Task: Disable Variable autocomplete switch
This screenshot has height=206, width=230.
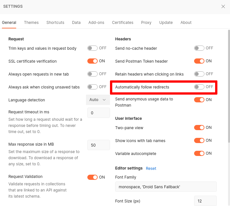Action: (199, 153)
